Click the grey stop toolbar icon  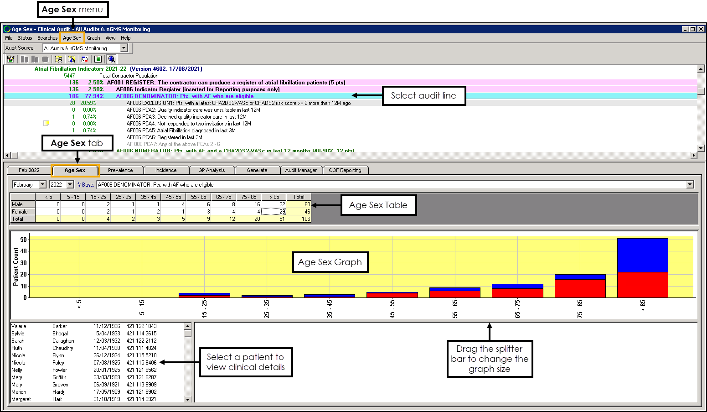(45, 59)
